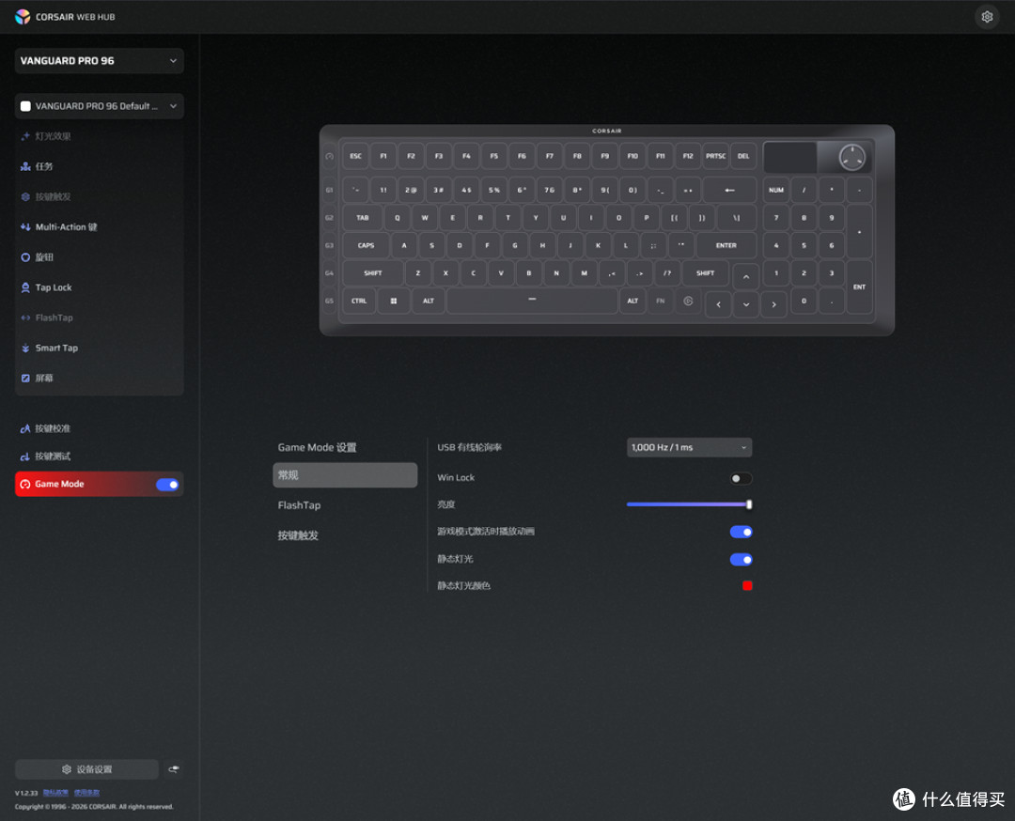This screenshot has height=821, width=1015.
Task: Select the backspace arrow key
Action: click(x=729, y=190)
